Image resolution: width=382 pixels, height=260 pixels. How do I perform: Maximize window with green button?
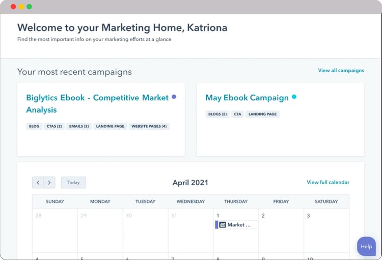[x=29, y=7]
